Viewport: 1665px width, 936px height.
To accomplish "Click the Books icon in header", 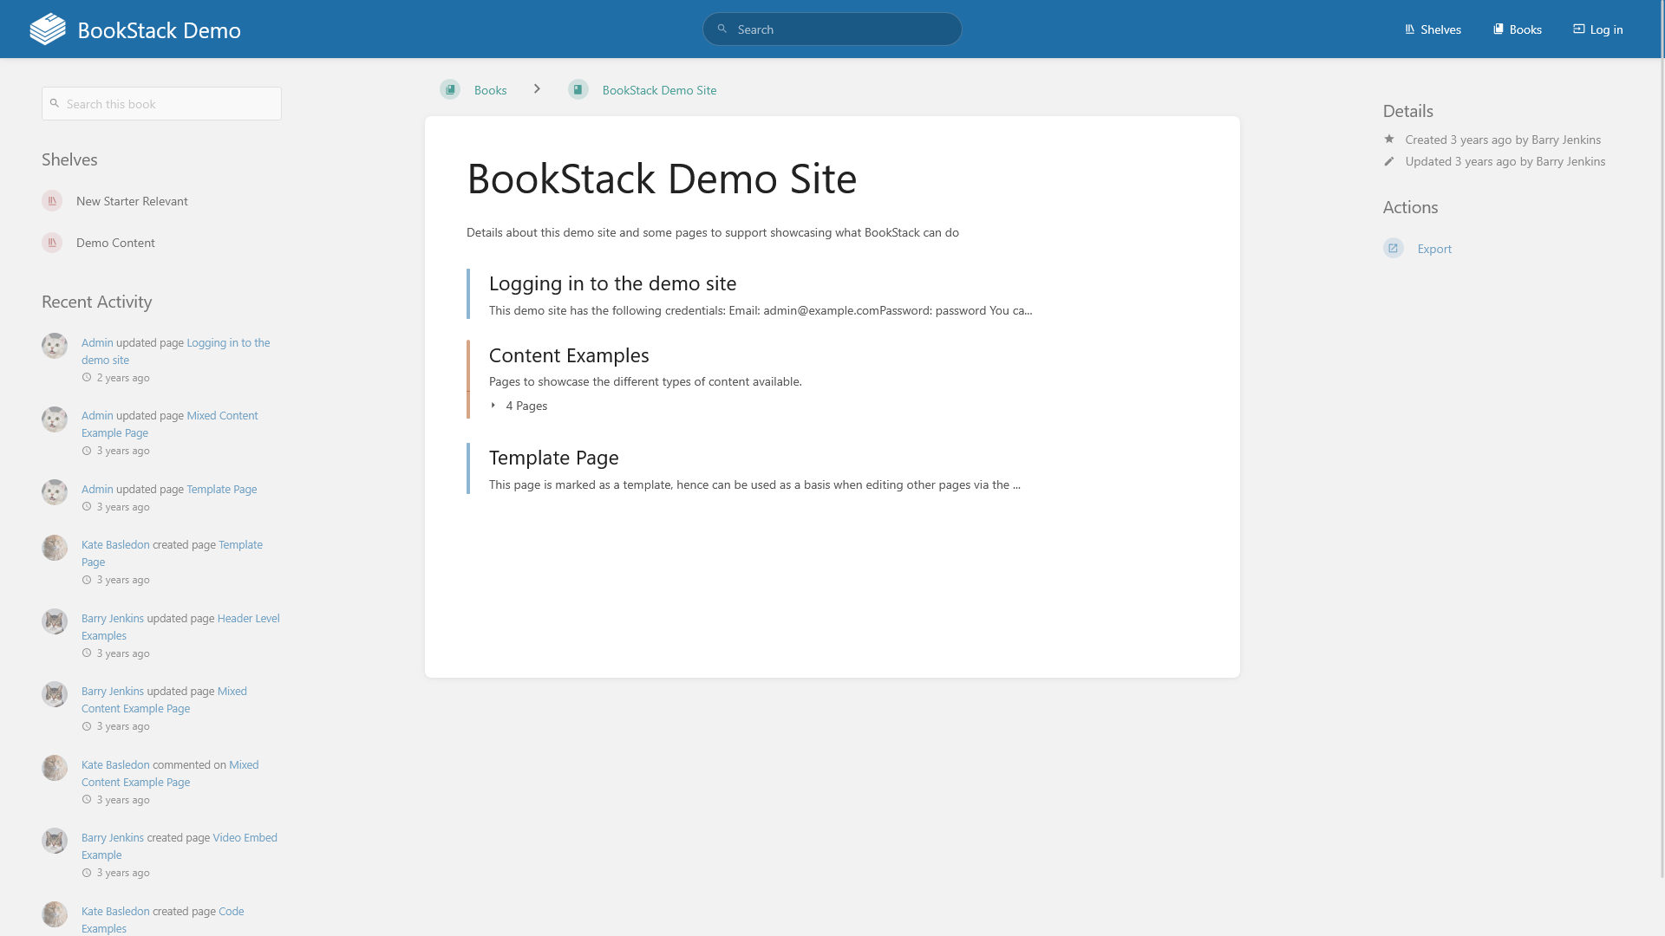I will coord(1498,29).
